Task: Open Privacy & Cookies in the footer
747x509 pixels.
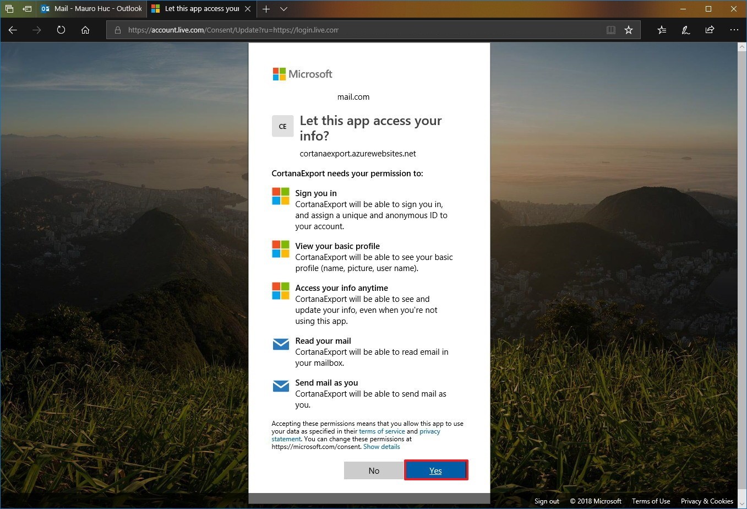Action: [707, 501]
